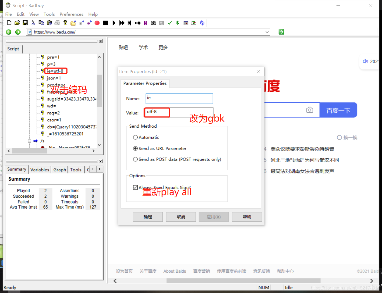Stop playback with the black Stop icon
The image size is (382, 293).
point(105,23)
